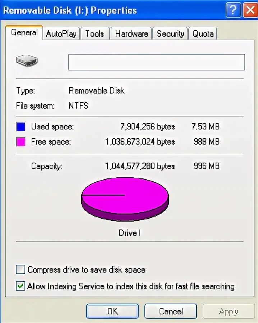Click the magenta Free space swatch
This screenshot has width=258, height=323.
(21, 142)
